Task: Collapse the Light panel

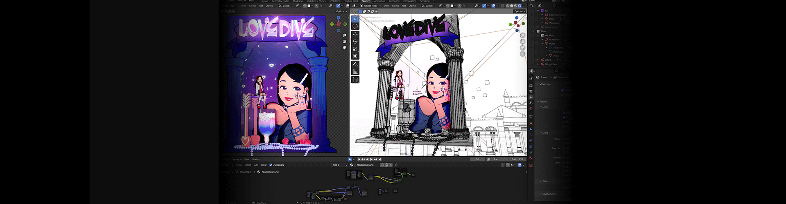Action: tap(544, 133)
